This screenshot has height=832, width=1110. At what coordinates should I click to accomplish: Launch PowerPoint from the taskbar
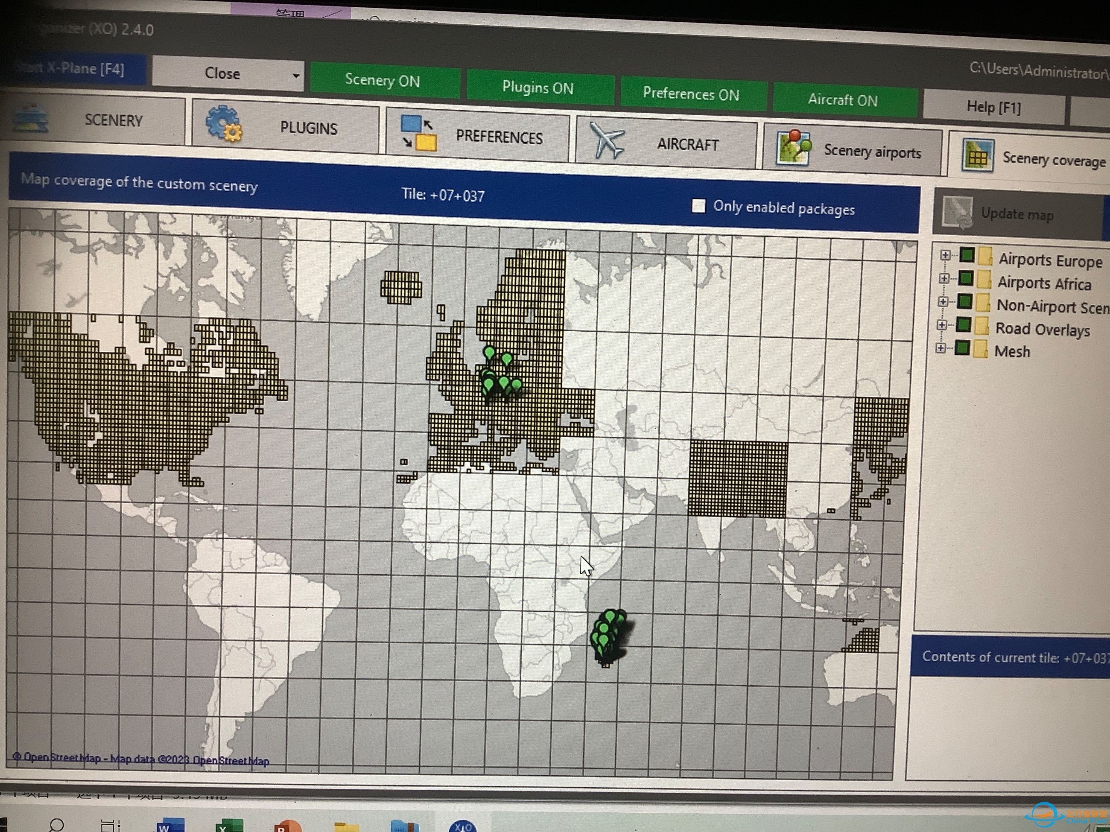288,826
